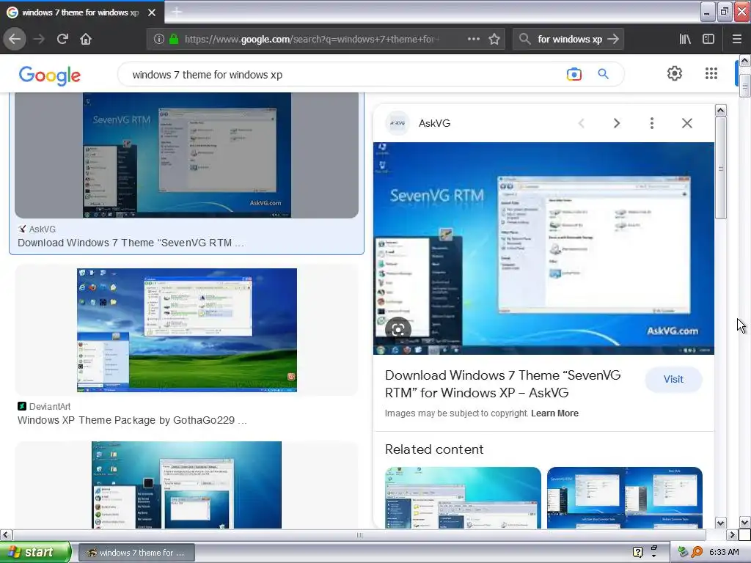This screenshot has height=563, width=751.
Task: Go to the browser Home page
Action: [x=86, y=40]
